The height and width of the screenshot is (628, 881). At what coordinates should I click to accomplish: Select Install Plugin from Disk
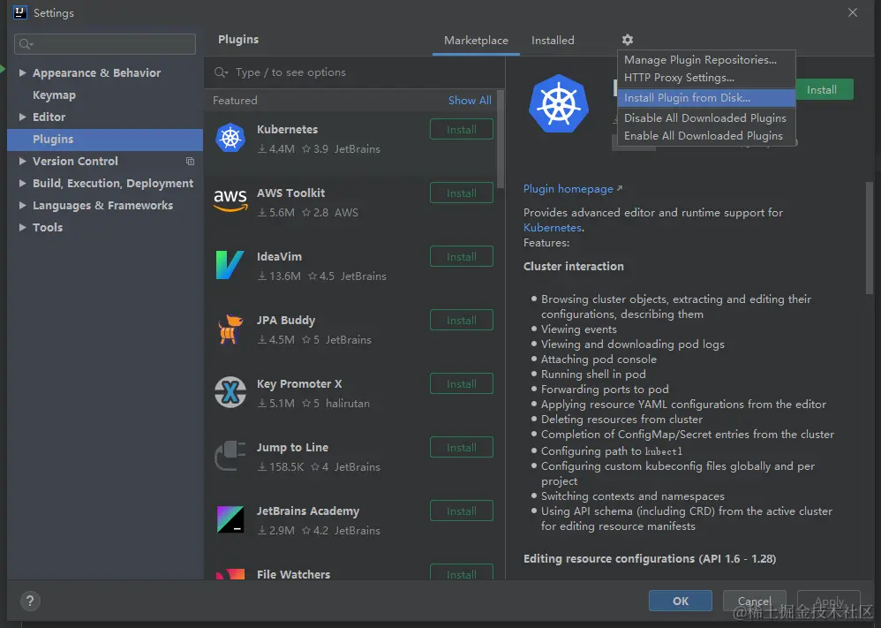(706, 98)
